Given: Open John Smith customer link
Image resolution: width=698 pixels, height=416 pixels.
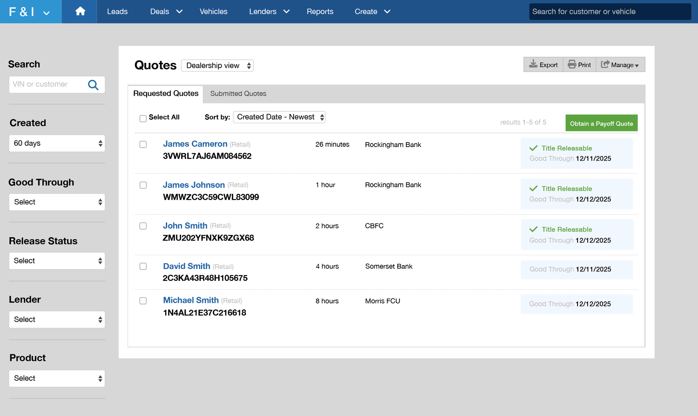Looking at the screenshot, I should pyautogui.click(x=185, y=226).
